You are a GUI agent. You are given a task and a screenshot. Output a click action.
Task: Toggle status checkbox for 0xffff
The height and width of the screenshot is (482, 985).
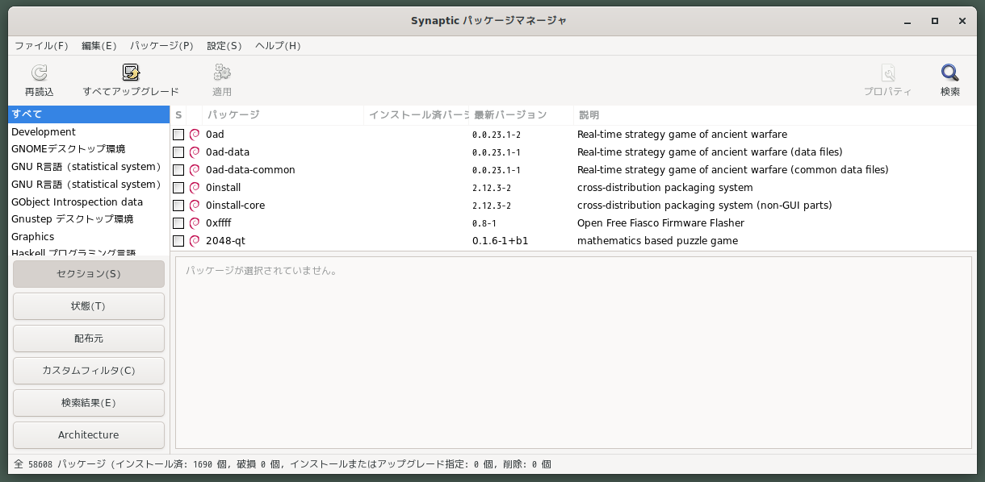[178, 223]
